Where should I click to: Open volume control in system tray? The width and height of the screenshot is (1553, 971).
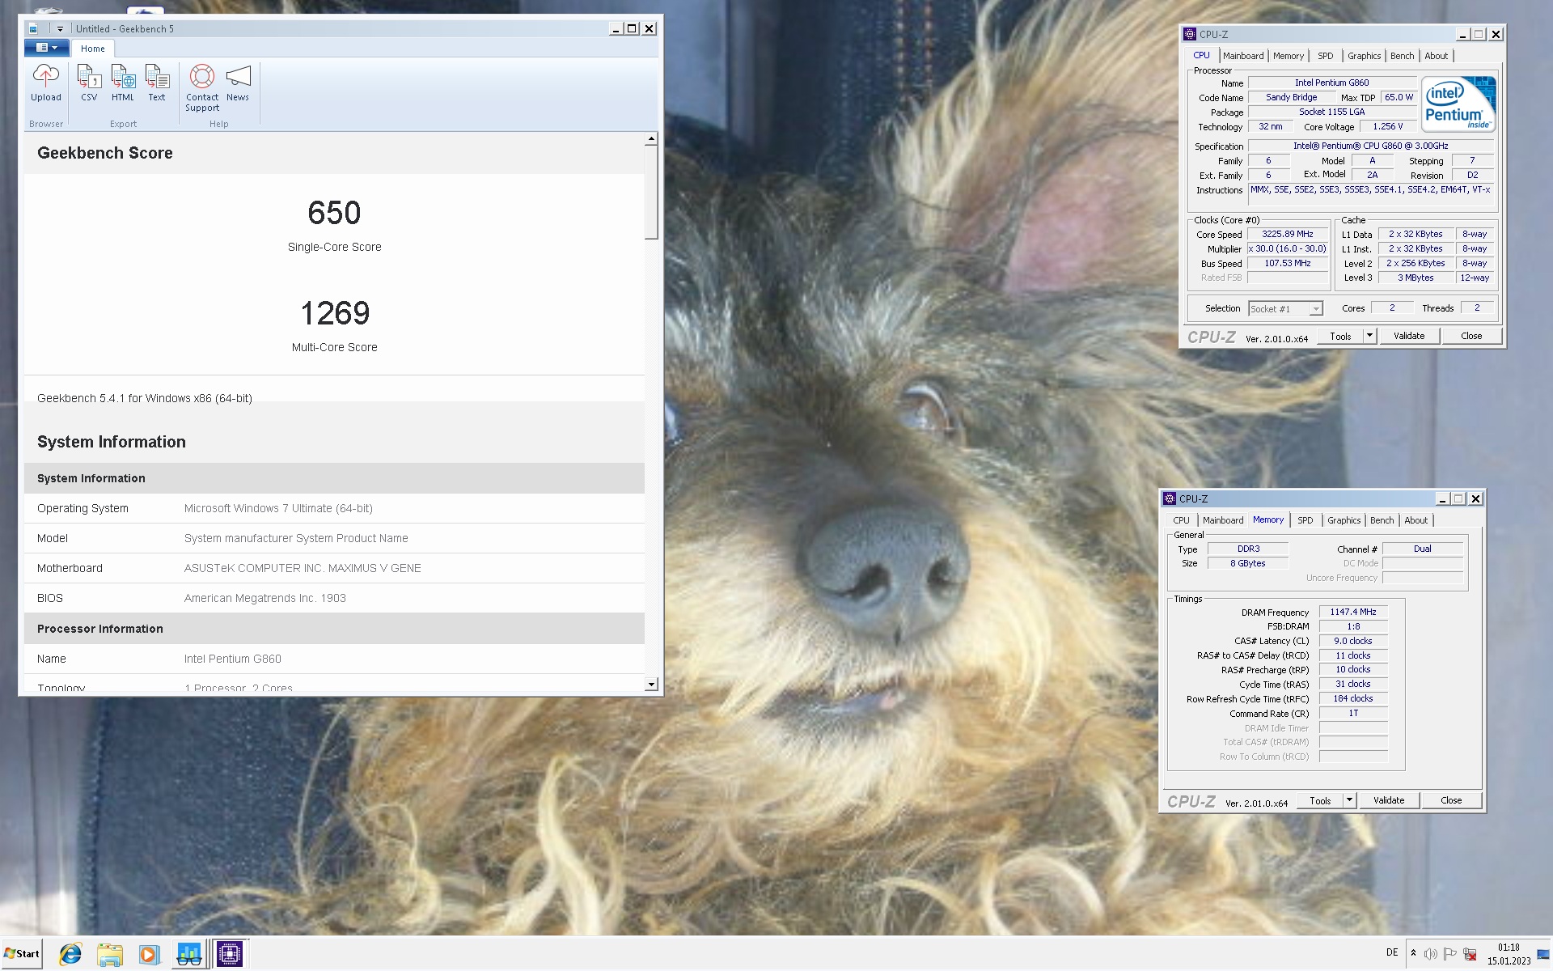pos(1431,954)
